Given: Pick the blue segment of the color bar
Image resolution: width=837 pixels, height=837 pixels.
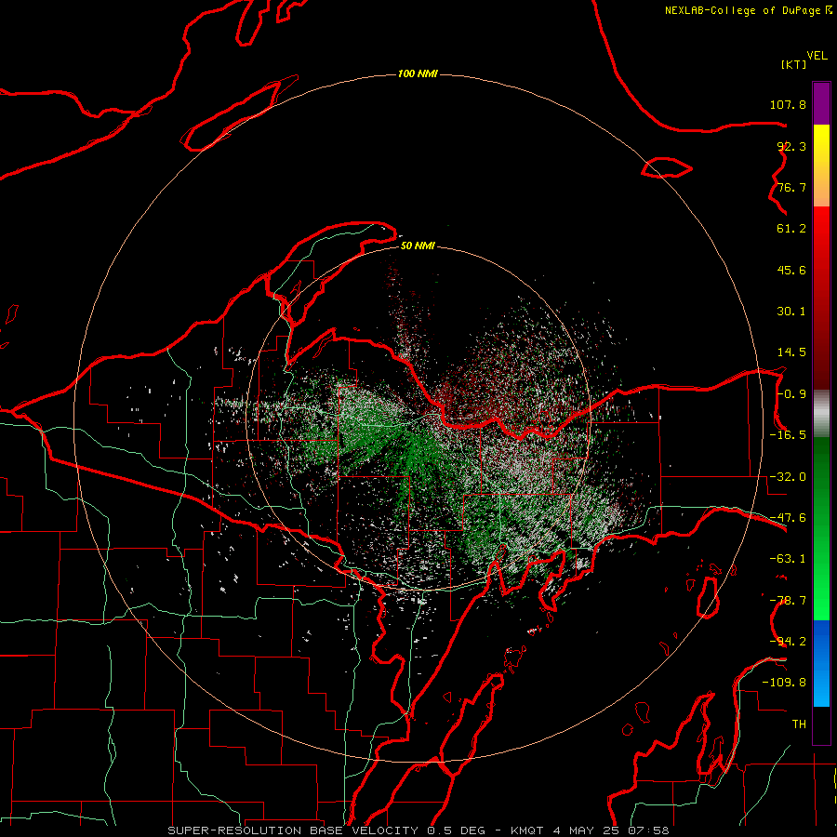Looking at the screenshot, I should [x=821, y=663].
